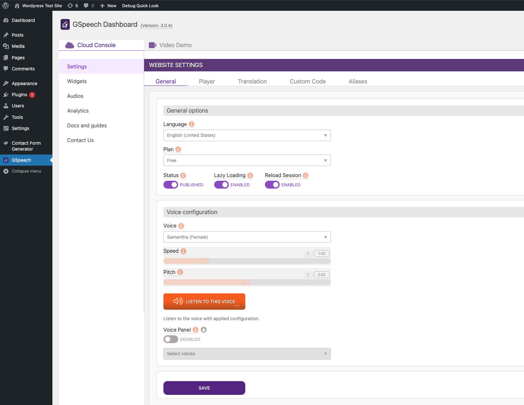Click the plus icon next to New

[x=103, y=6]
